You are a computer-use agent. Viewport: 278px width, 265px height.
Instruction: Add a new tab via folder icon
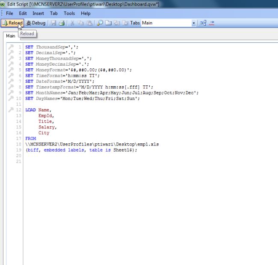108,23
